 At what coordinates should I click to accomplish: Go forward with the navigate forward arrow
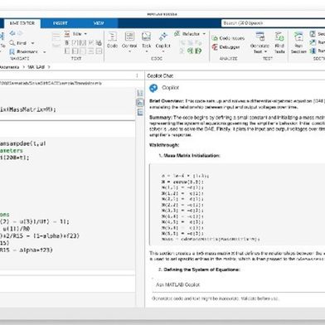click(x=20, y=33)
